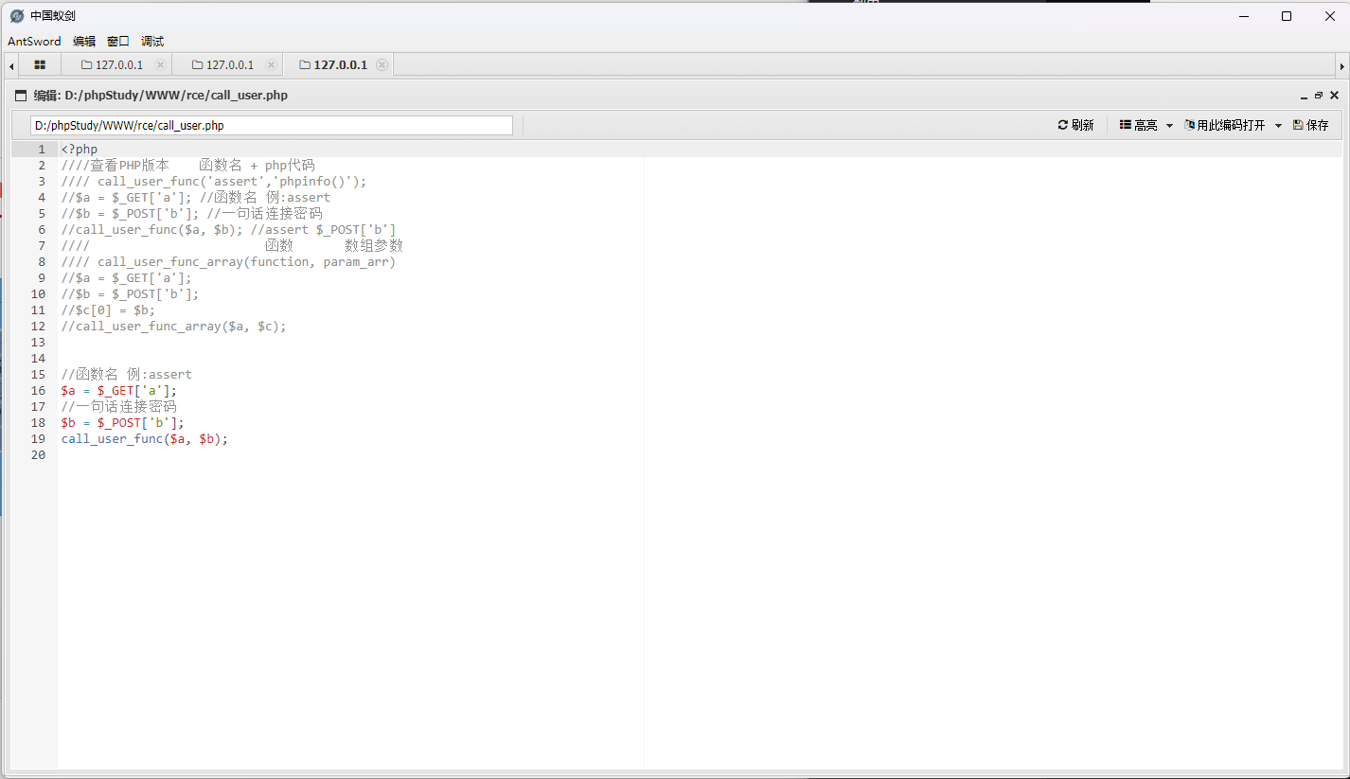Click the tab bar right scroll arrow
Screen dimensions: 1350x779
point(1341,65)
